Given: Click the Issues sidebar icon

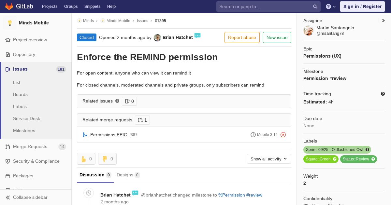Looking at the screenshot, I should click(x=8, y=69).
